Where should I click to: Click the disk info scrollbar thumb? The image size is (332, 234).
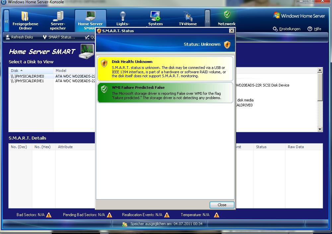pyautogui.click(x=320, y=87)
